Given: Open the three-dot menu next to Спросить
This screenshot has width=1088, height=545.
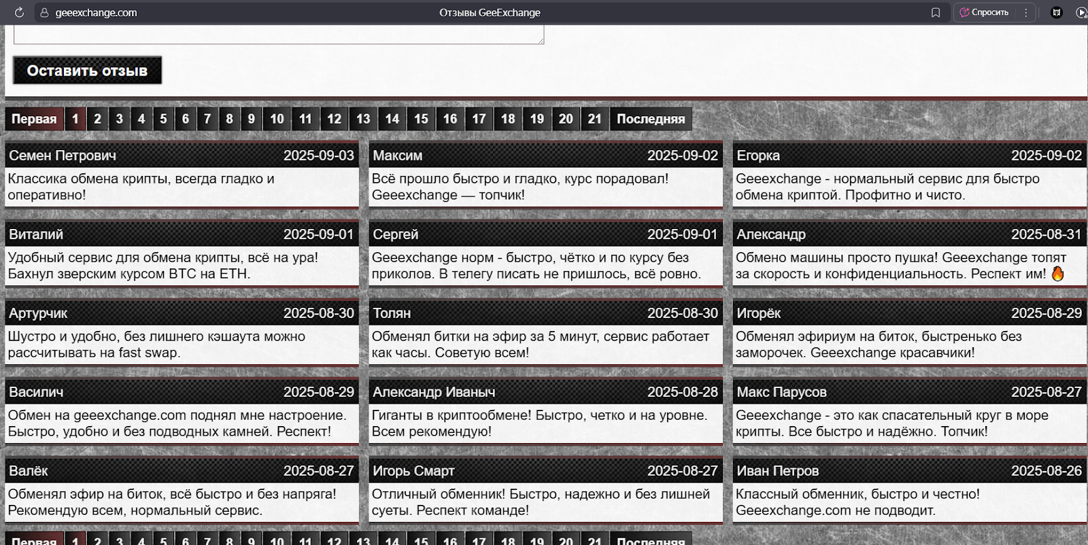Looking at the screenshot, I should pyautogui.click(x=1026, y=12).
